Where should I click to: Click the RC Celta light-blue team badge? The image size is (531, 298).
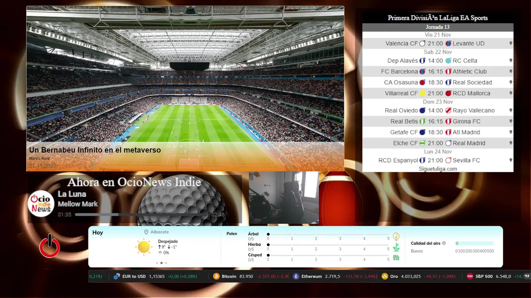pos(448,60)
